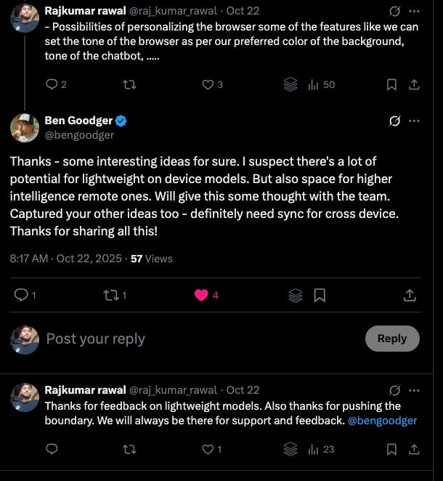Open Ben Goodger's profile picture
The height and width of the screenshot is (481, 443).
(x=25, y=128)
